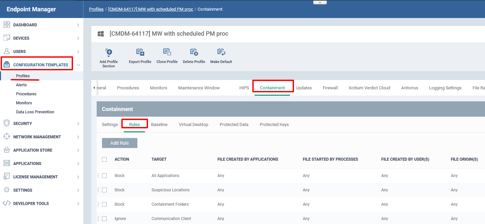Click the Devices monitor icon

pyautogui.click(x=7, y=38)
